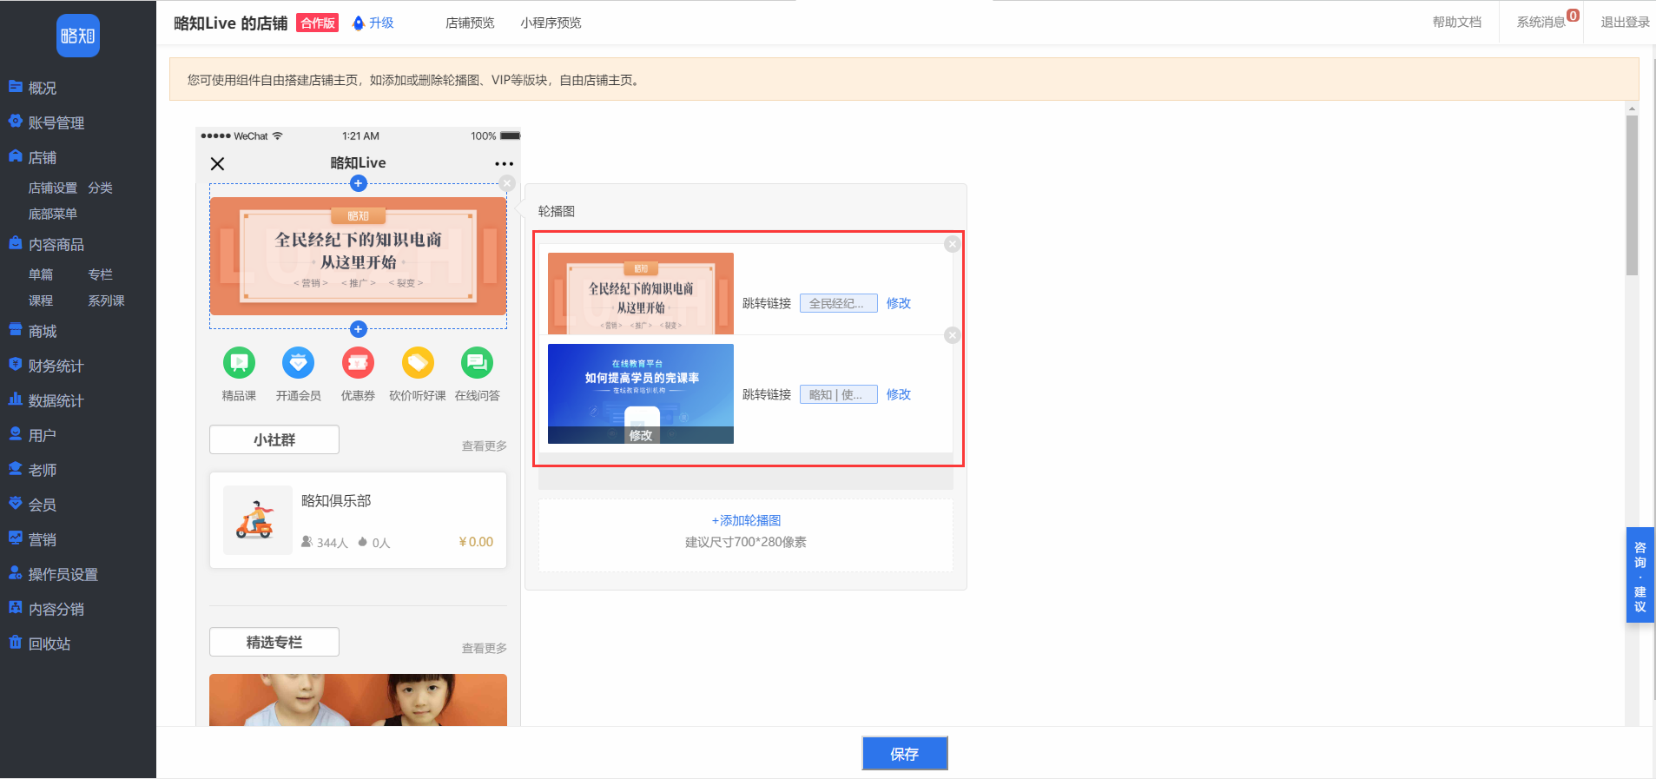Go to 店铺设置 submenu
Viewport: 1656px width, 779px height.
tap(53, 188)
